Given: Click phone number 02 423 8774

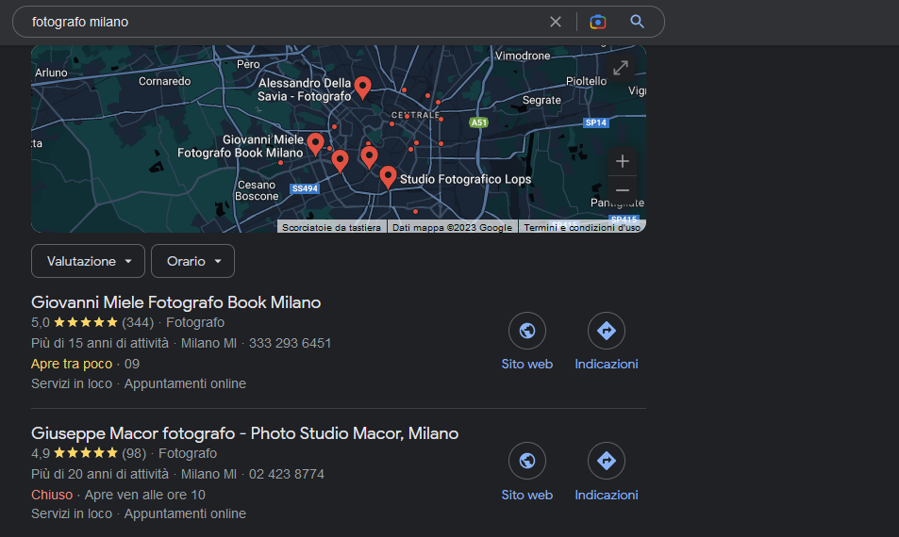Looking at the screenshot, I should [287, 474].
